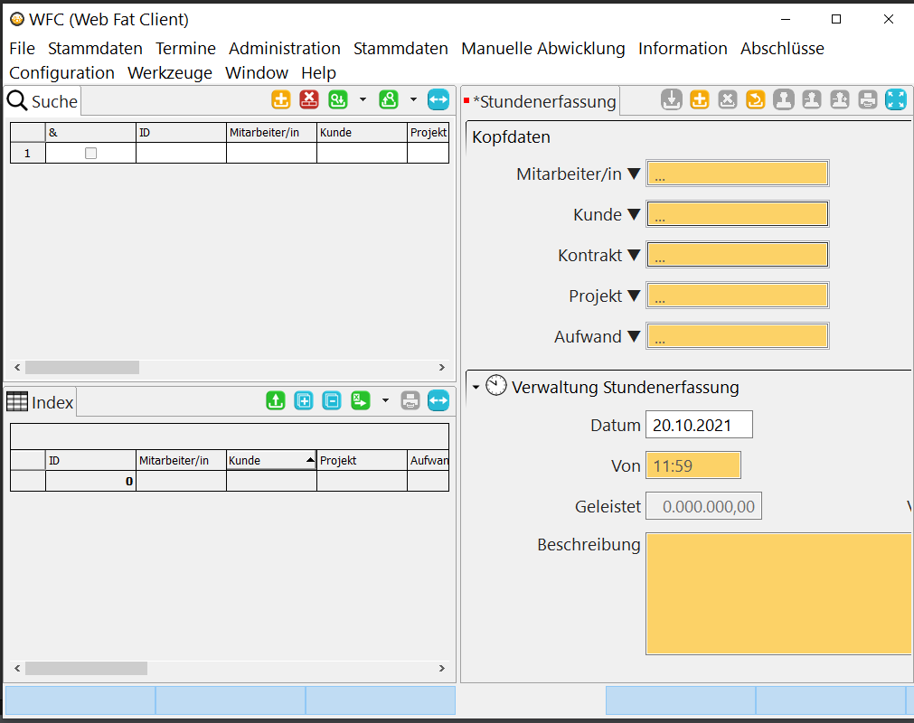Open the Kontrakt value field
Viewport: 914px width, 723px height.
pos(737,254)
